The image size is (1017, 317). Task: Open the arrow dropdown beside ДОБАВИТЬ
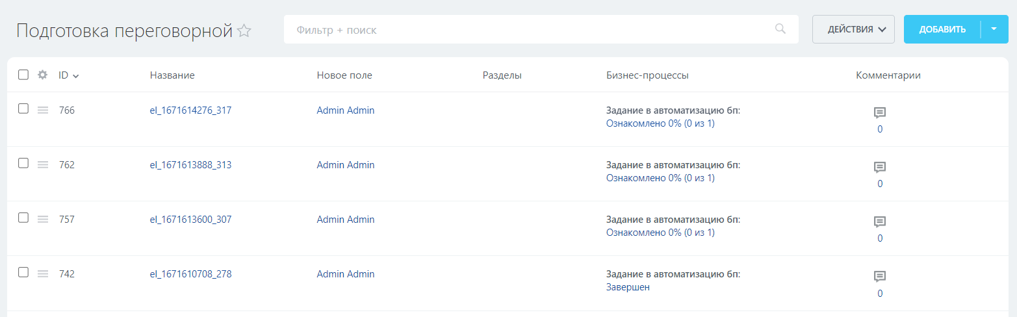pos(994,29)
